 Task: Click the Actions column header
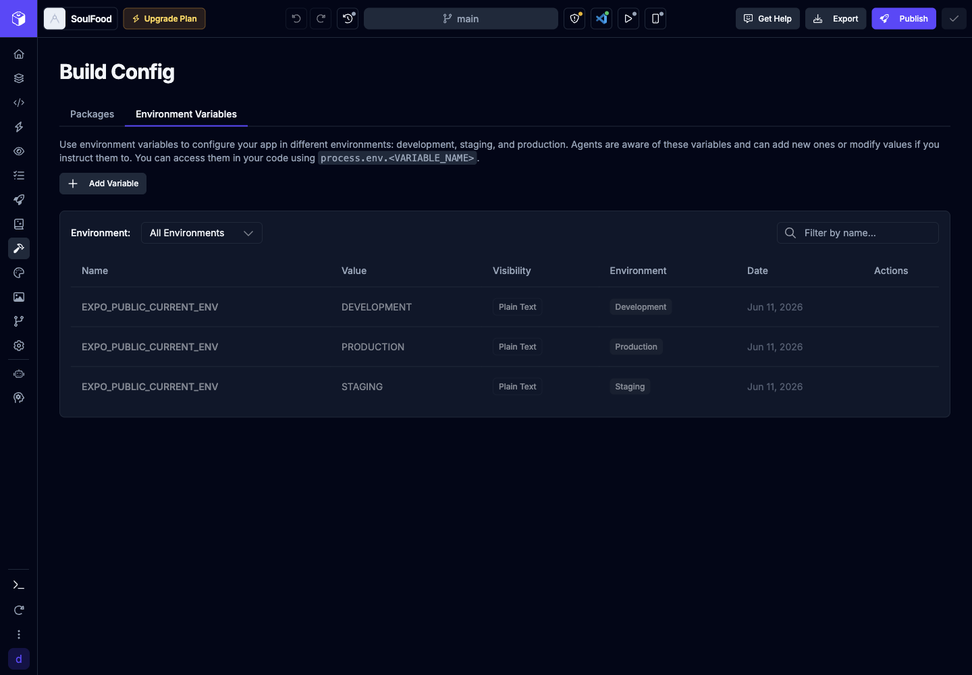point(891,271)
